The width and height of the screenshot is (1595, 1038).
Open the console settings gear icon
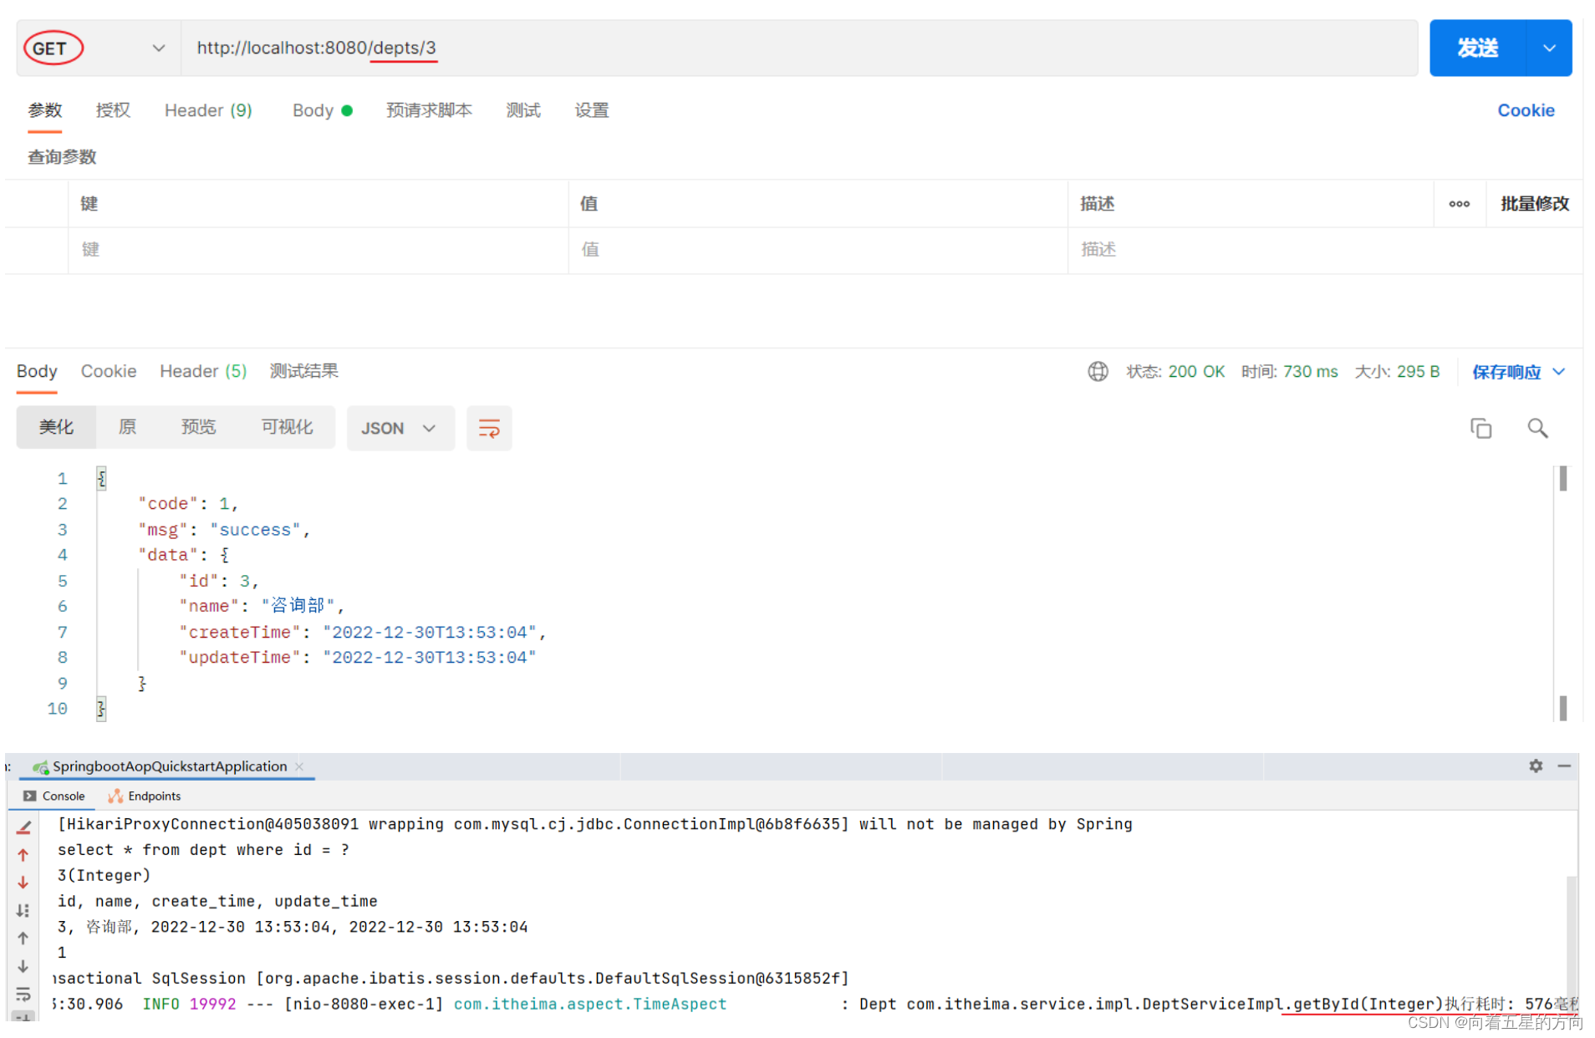[1535, 766]
